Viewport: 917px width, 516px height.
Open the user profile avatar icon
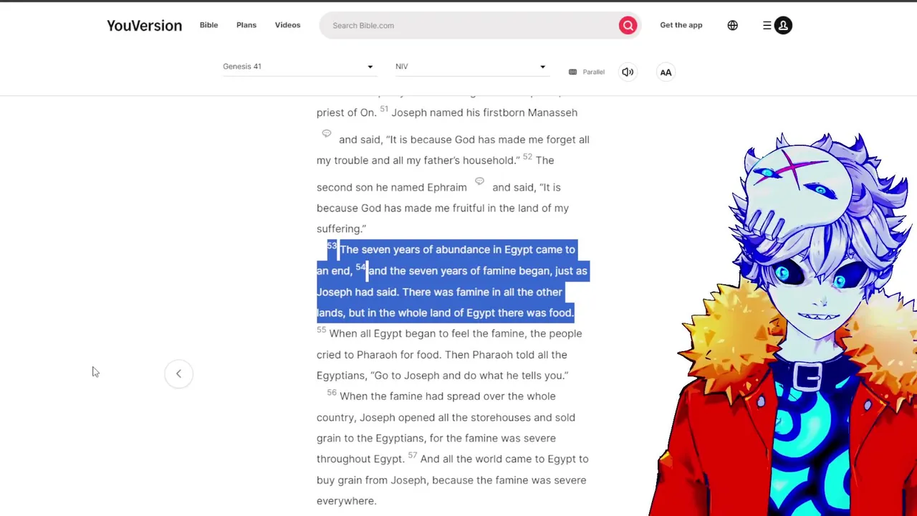(783, 25)
